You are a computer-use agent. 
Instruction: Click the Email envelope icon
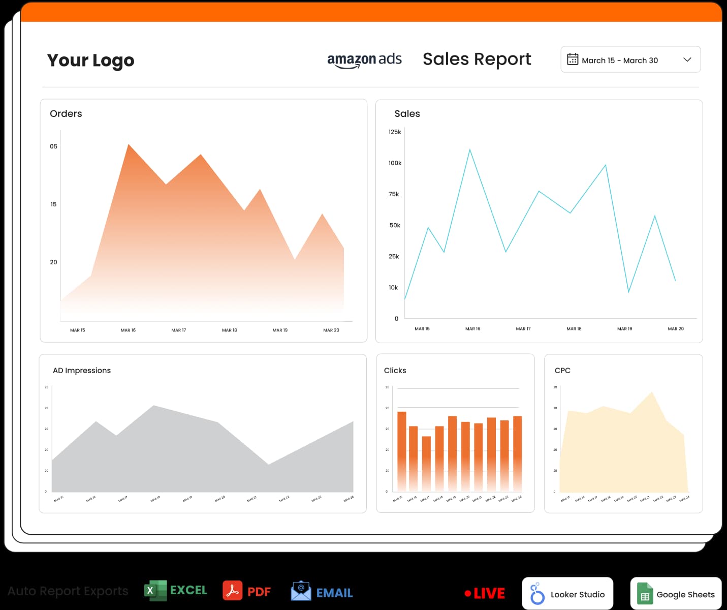coord(301,591)
